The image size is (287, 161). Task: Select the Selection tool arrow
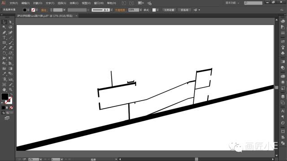(4, 22)
